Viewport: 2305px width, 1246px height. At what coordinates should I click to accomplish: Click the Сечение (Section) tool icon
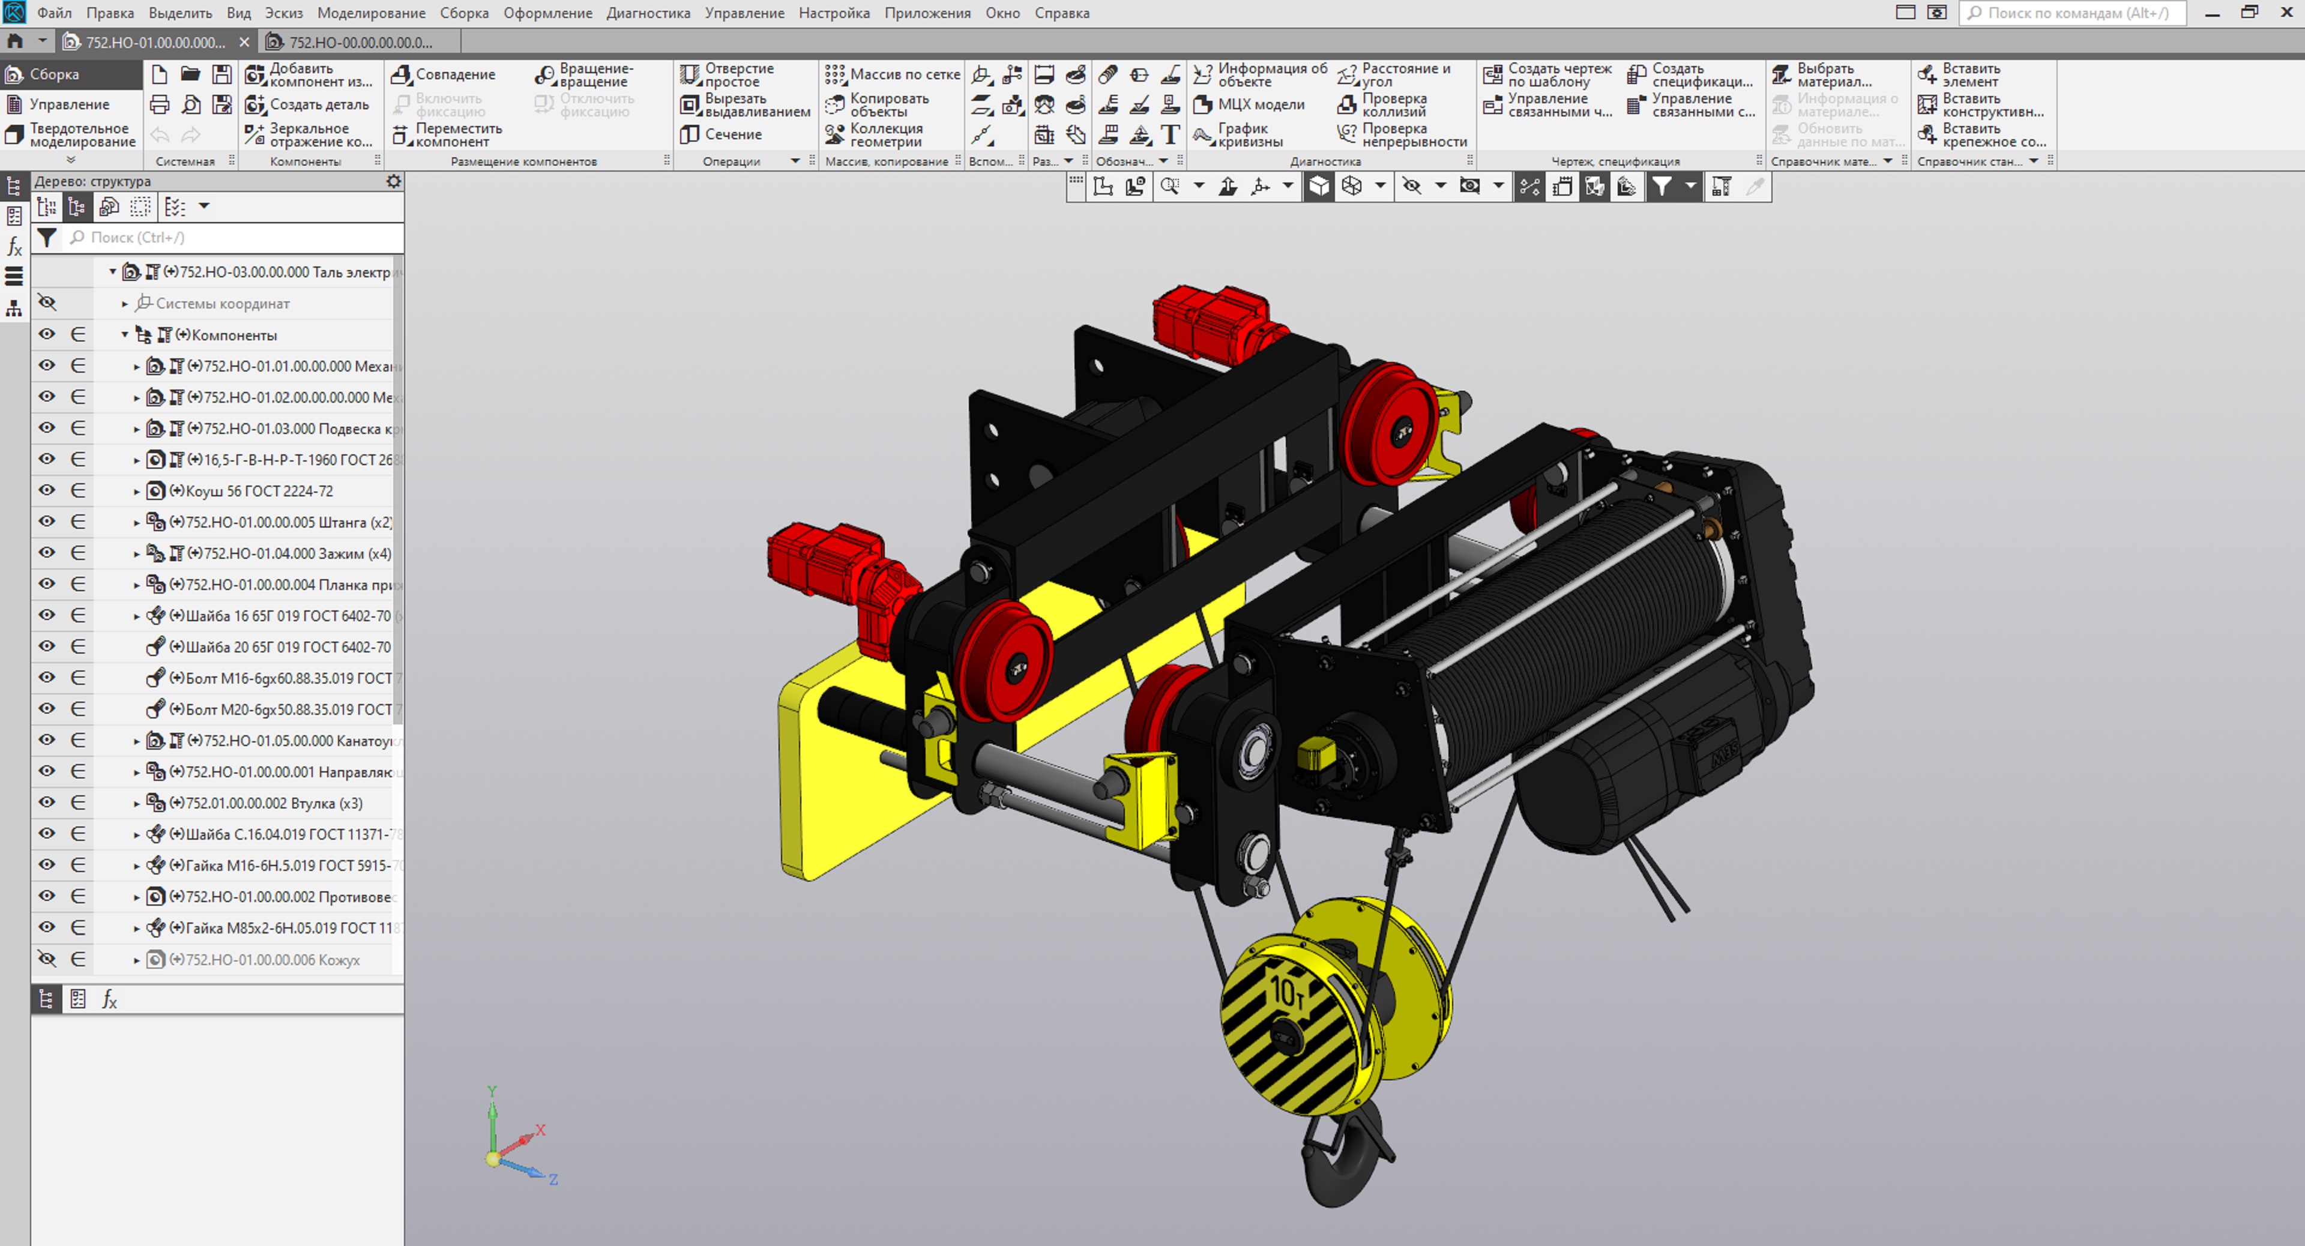(x=689, y=134)
